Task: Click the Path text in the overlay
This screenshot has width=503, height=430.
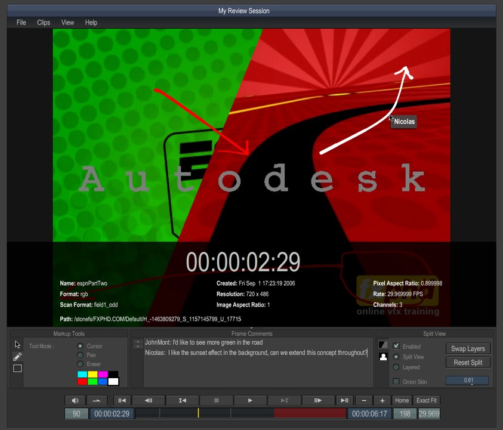Action: 150,319
